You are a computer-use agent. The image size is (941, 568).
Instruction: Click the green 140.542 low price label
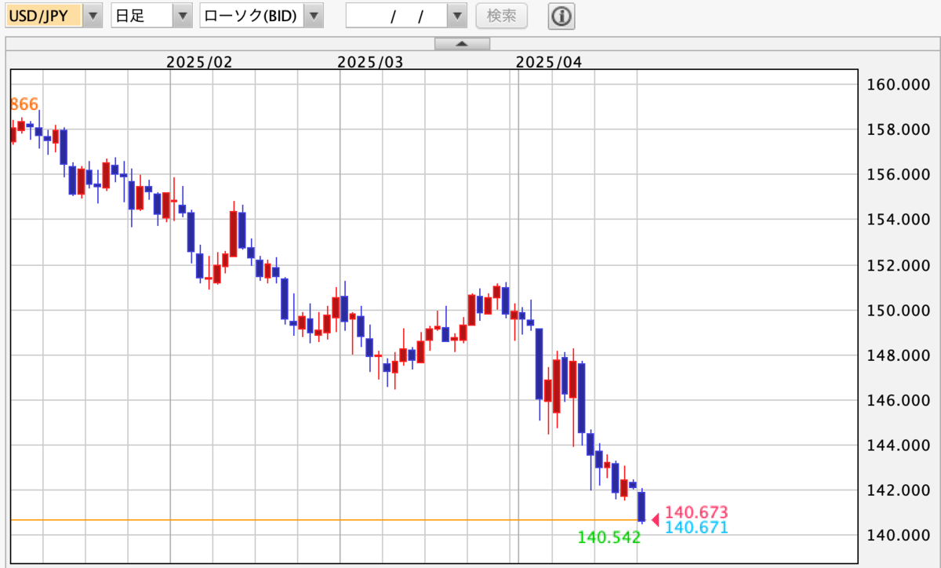point(609,537)
